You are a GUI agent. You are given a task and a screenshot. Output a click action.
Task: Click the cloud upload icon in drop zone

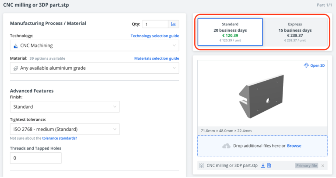pos(226,146)
